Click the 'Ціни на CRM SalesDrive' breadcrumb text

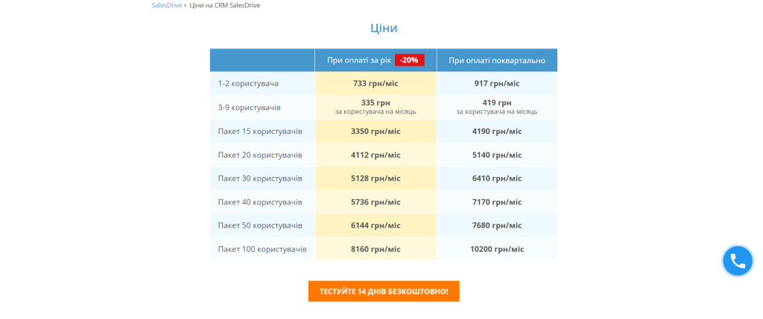pyautogui.click(x=225, y=5)
